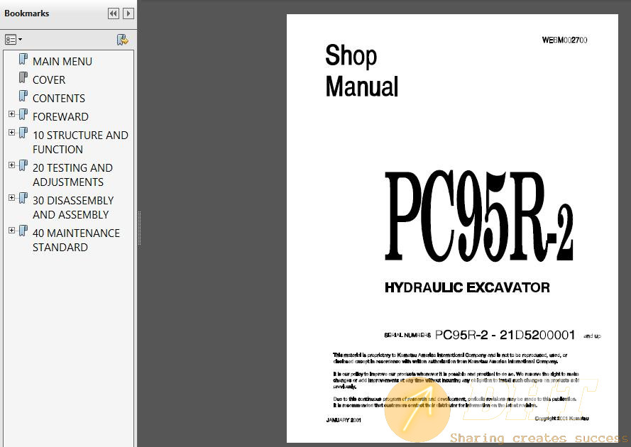Click the COVER bookmark icon
631x447 pixels.
pos(23,77)
